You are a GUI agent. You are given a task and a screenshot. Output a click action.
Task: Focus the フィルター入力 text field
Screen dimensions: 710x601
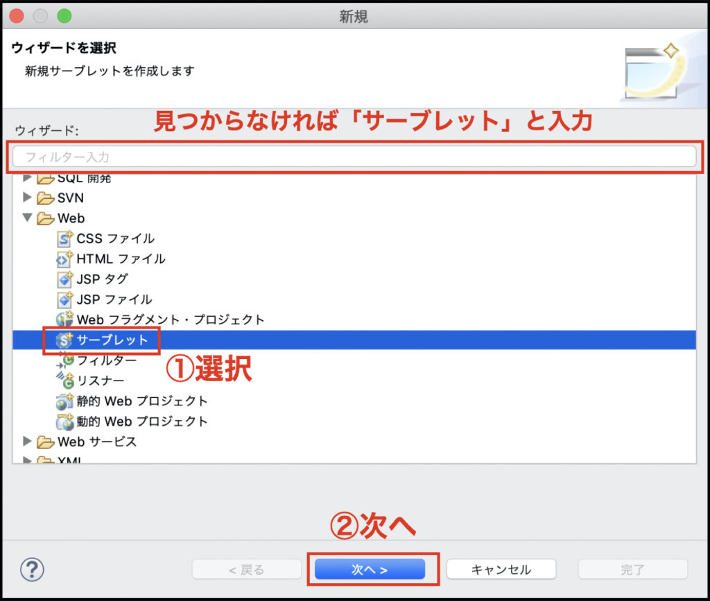(x=354, y=157)
